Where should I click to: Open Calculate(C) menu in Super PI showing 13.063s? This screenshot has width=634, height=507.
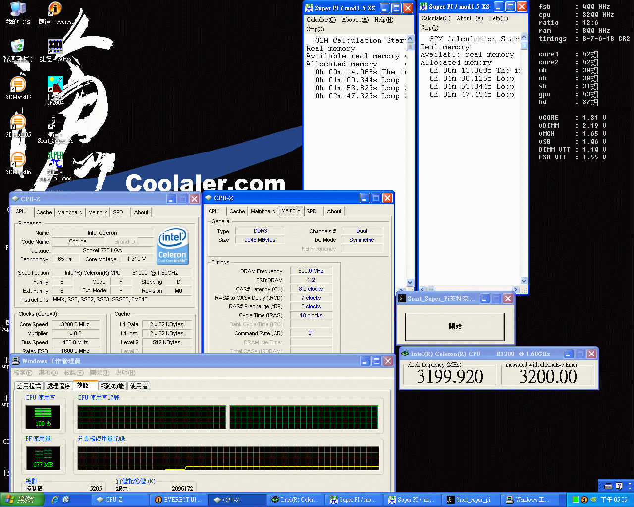click(435, 18)
